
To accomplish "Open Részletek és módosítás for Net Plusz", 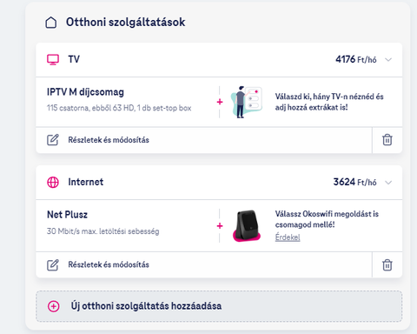I will (109, 264).
